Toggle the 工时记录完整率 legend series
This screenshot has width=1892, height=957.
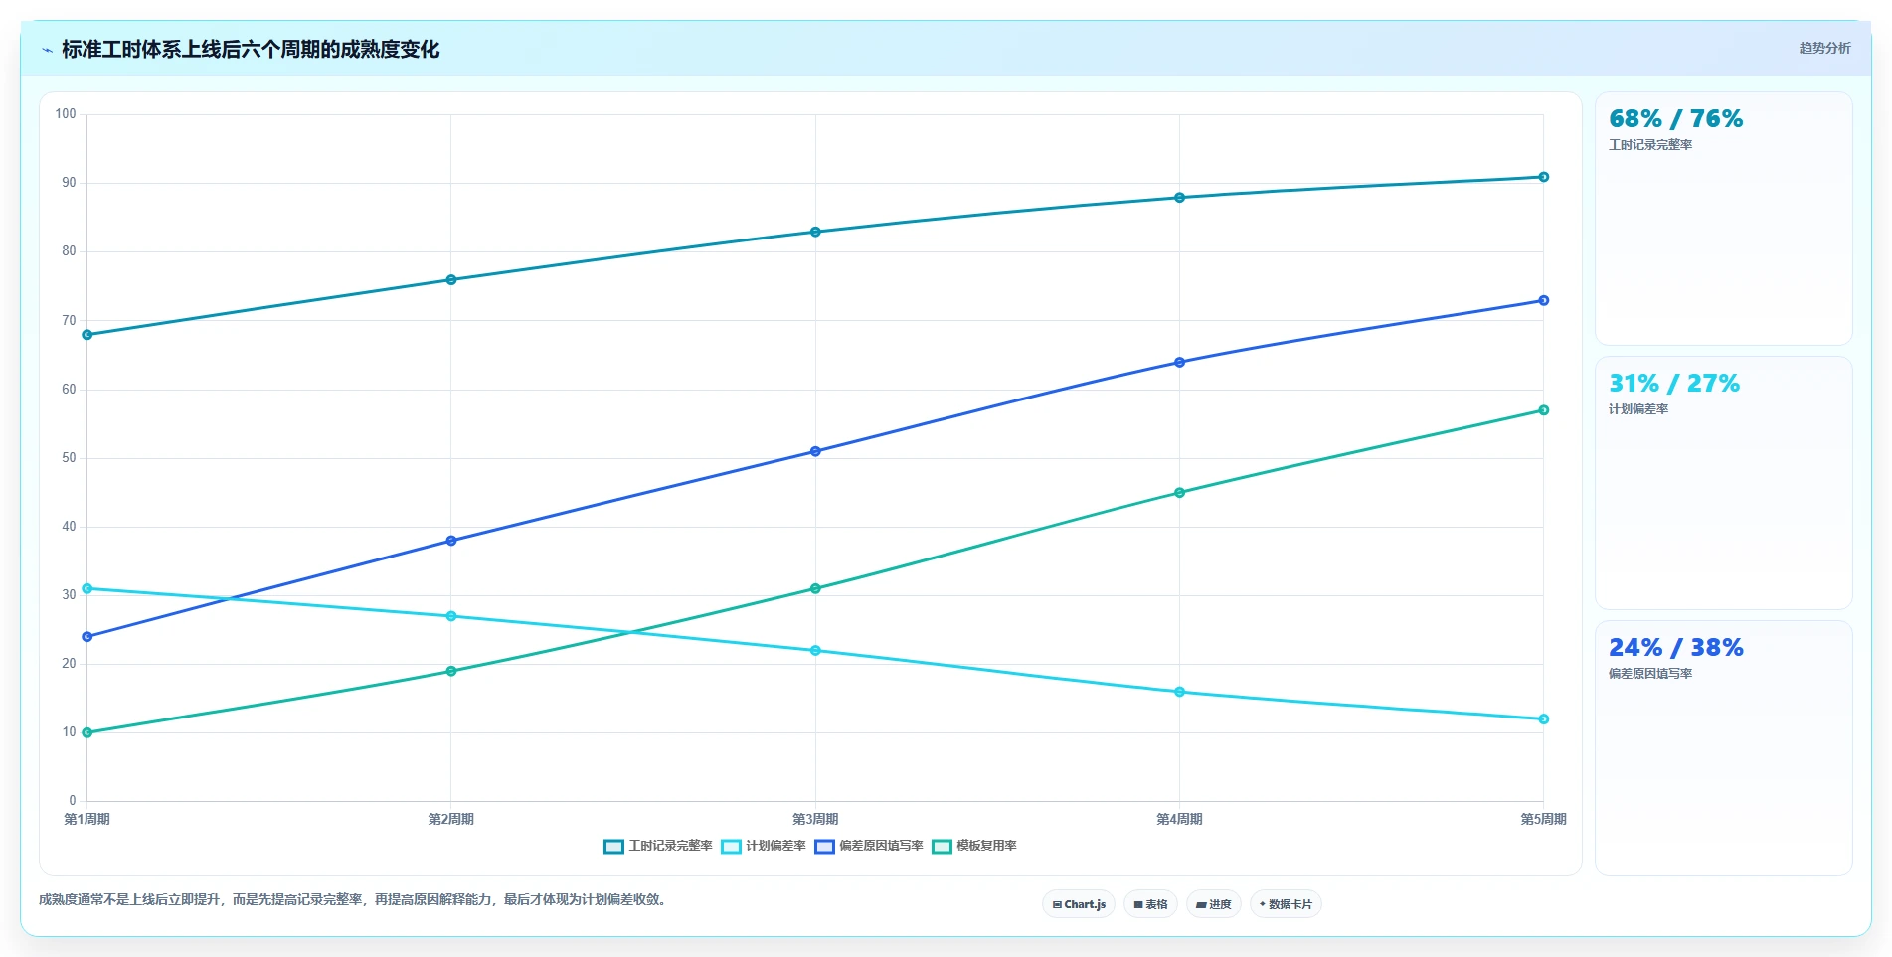[x=658, y=846]
